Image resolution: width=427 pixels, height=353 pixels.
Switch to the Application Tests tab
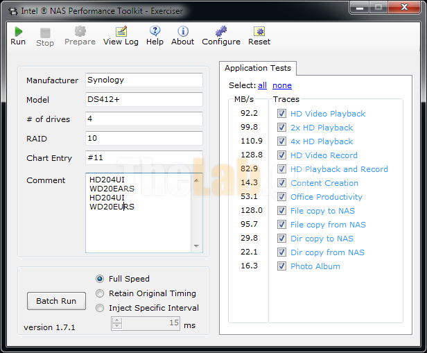point(258,68)
